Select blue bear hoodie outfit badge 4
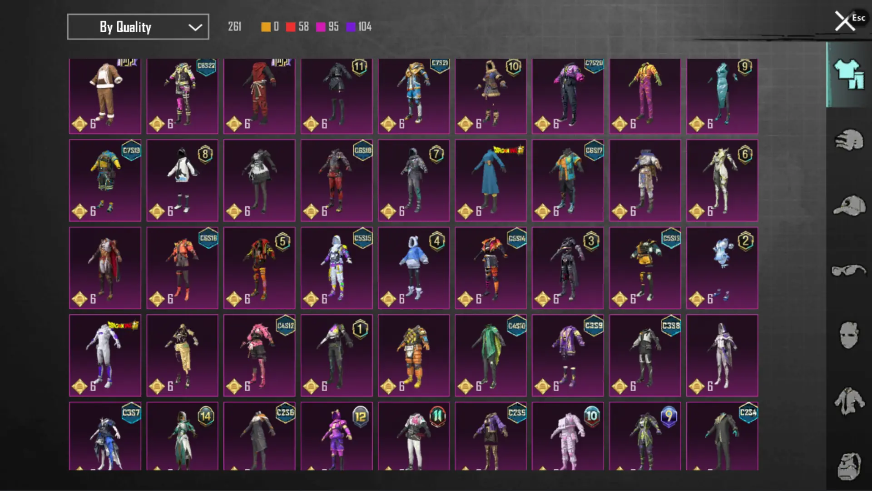The height and width of the screenshot is (491, 872). [x=413, y=268]
